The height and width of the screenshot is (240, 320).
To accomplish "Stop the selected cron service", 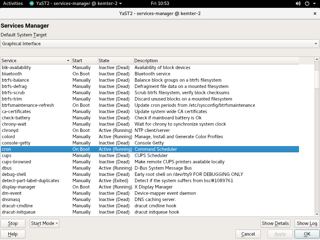I will 13,223.
